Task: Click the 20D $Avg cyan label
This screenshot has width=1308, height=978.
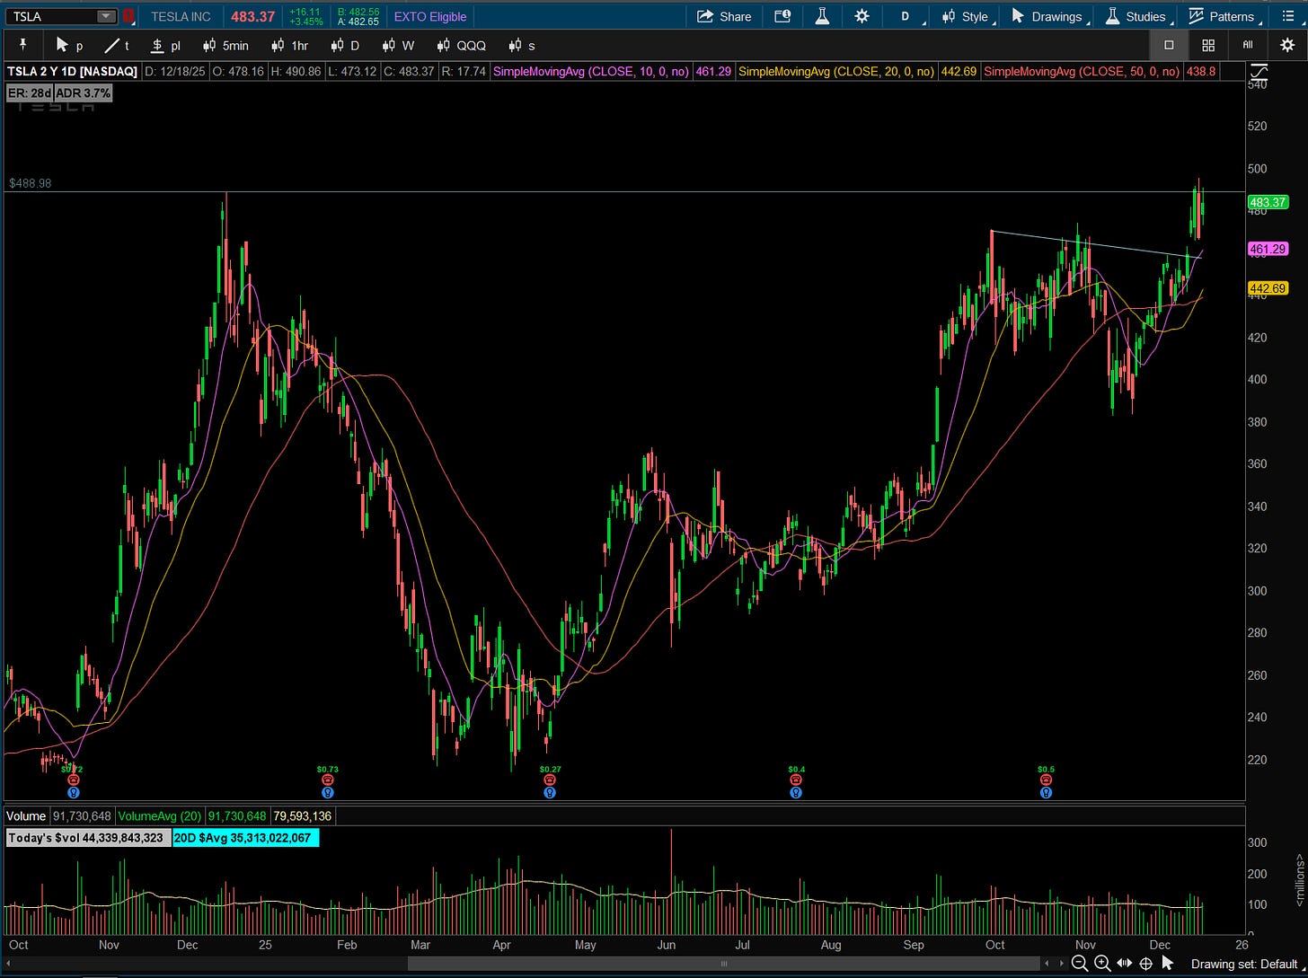Action: (x=244, y=838)
